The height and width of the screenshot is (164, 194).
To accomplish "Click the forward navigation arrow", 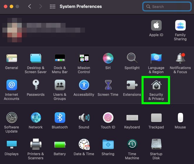I will [x=41, y=6].
